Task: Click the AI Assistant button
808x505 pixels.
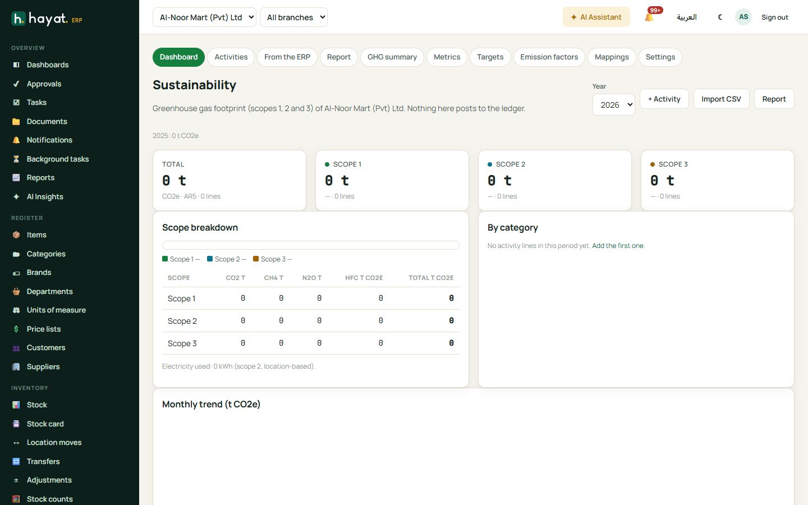Action: tap(596, 17)
